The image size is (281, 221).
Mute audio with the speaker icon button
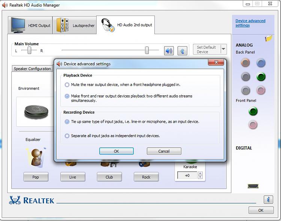[169, 51]
